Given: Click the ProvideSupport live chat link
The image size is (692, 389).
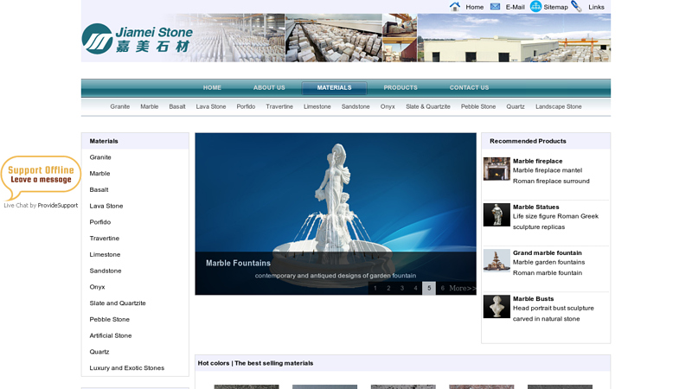Looking at the screenshot, I should (57, 206).
